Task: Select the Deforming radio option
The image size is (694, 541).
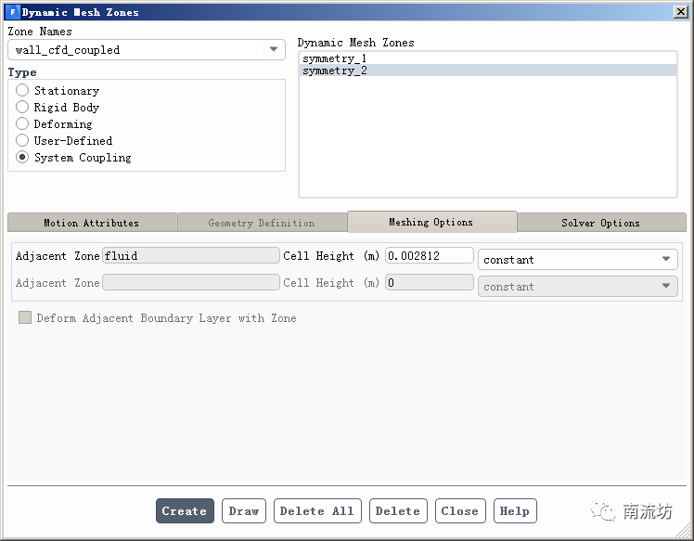Action: (22, 124)
